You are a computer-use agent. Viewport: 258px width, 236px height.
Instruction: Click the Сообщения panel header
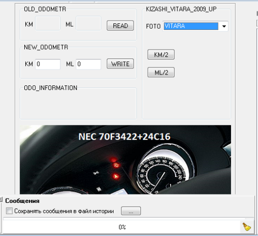point(22,201)
